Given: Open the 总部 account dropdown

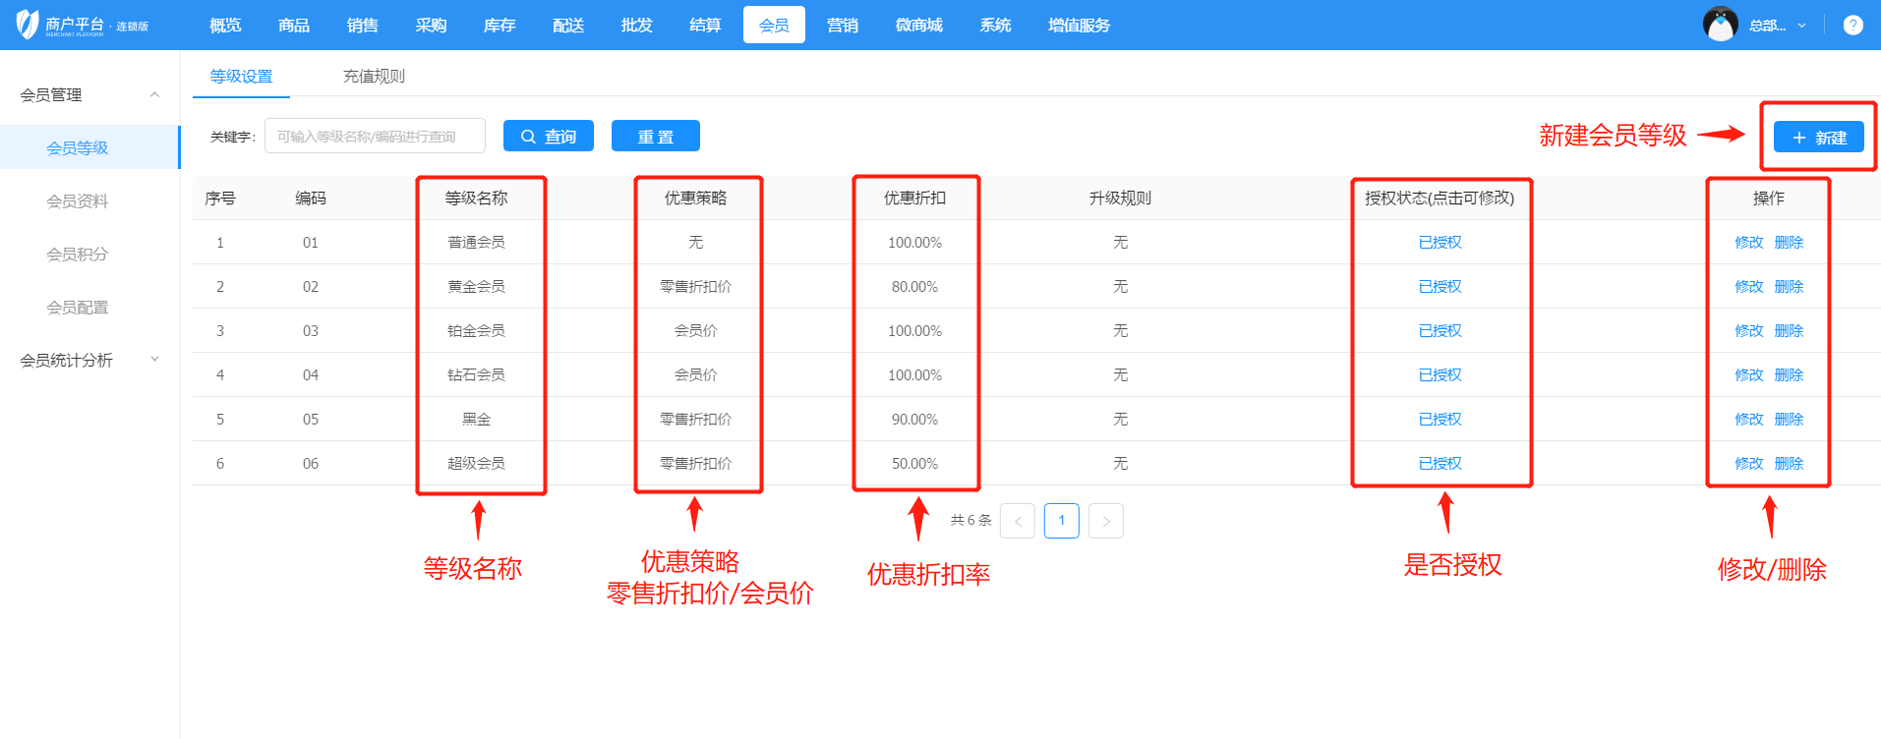Looking at the screenshot, I should click(x=1778, y=26).
